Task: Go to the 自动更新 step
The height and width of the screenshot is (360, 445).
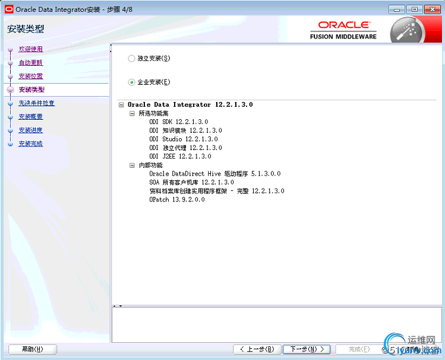Action: [x=31, y=63]
